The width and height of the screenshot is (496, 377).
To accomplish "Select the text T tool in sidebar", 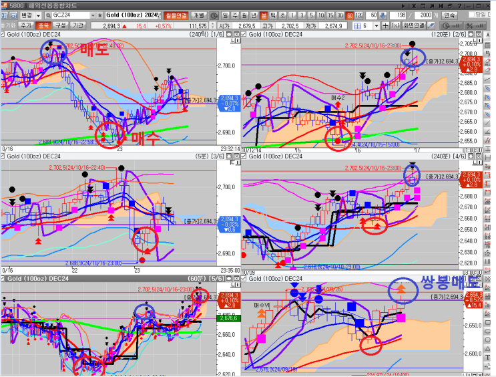I will point(488,357).
